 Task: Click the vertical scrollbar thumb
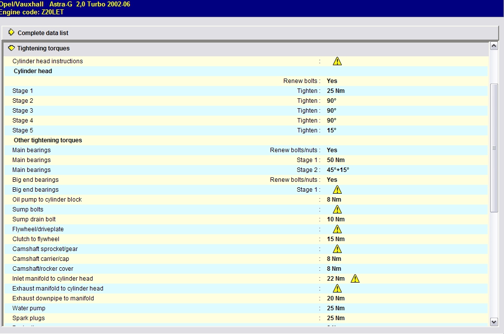[x=494, y=148]
